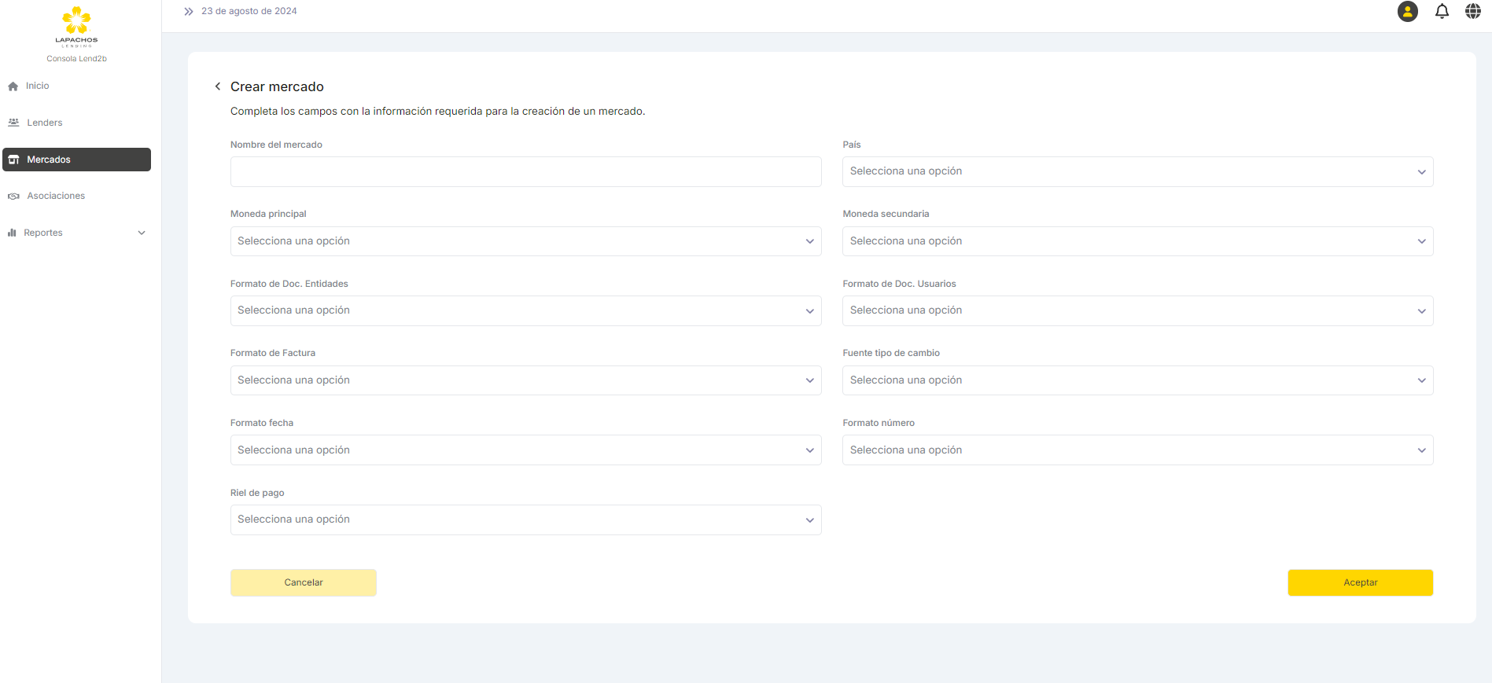Click the globe language icon
Screen dimensions: 1492x683
click(x=1472, y=12)
